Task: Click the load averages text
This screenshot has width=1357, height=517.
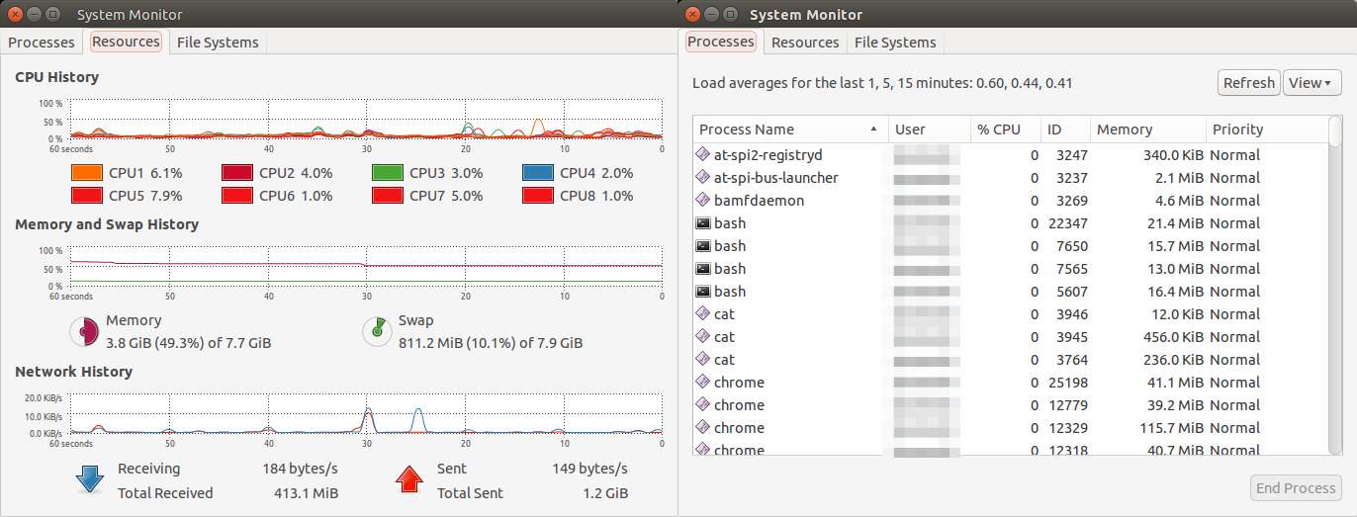Action: tap(882, 83)
